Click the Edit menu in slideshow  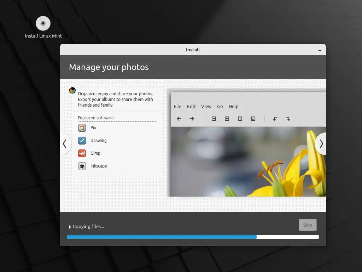[x=191, y=106]
